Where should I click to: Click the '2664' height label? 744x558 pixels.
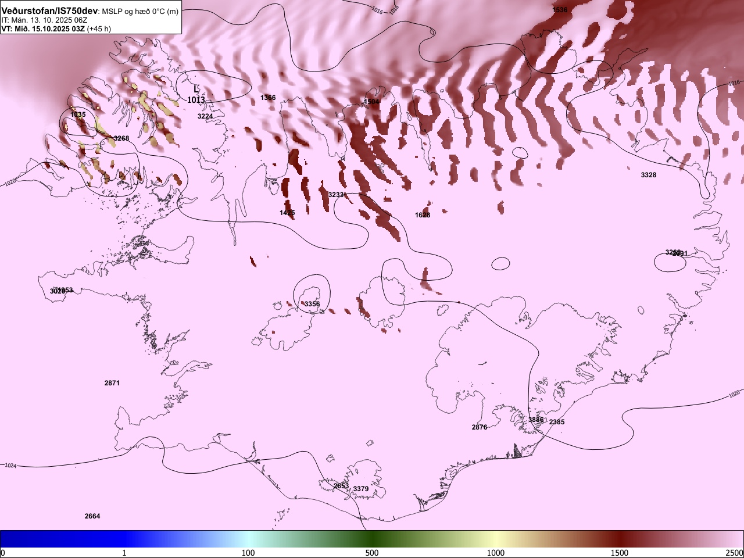pyautogui.click(x=92, y=516)
